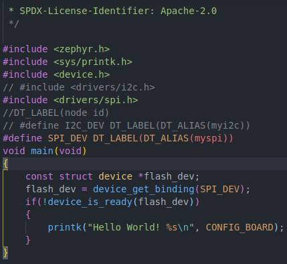The height and width of the screenshot is (264, 287).
Task: Click the device.h include line
Action: (56, 74)
